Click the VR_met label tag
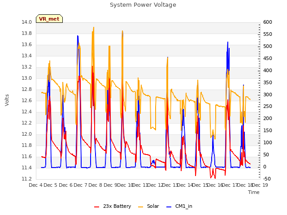The image size is (287, 215). pos(49,19)
